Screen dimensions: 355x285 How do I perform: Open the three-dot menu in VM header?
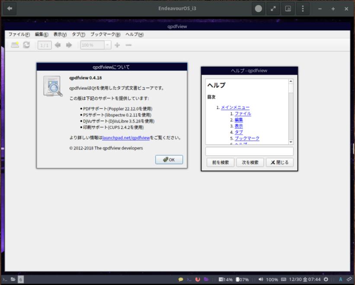[303, 9]
